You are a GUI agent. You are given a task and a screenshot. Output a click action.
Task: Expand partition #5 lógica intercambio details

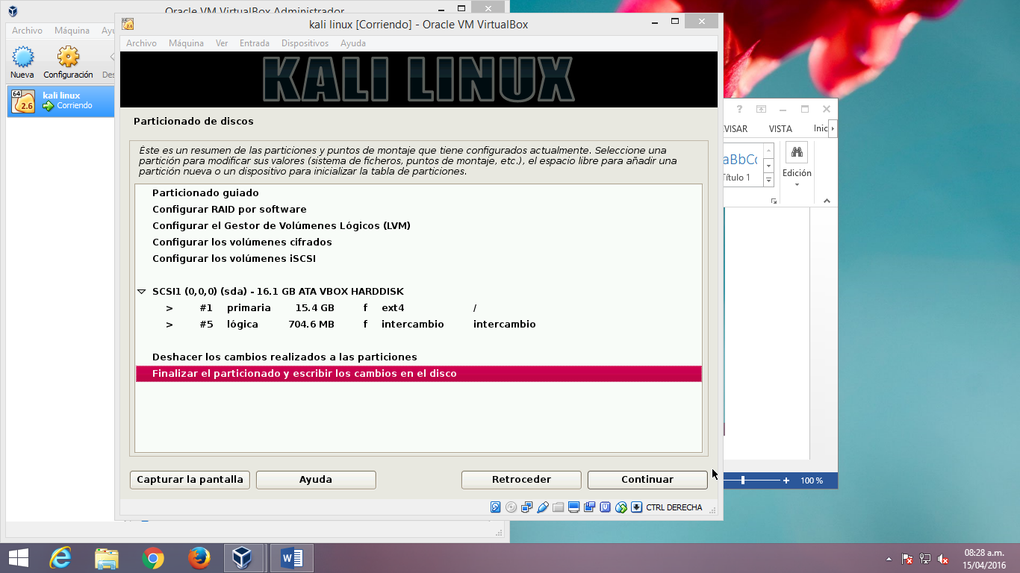click(170, 324)
